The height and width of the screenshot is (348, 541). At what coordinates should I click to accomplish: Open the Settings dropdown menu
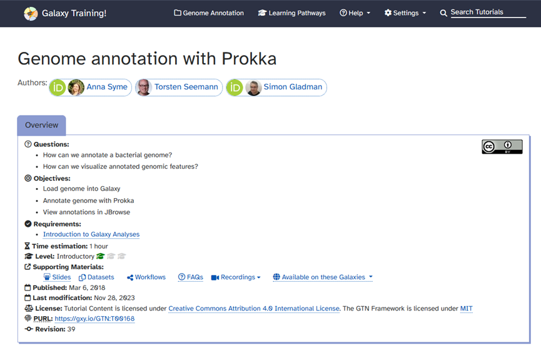(405, 13)
